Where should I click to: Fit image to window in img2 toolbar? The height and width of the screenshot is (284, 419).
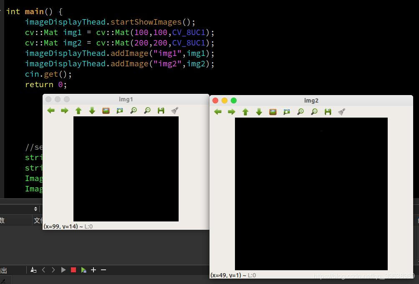287,112
